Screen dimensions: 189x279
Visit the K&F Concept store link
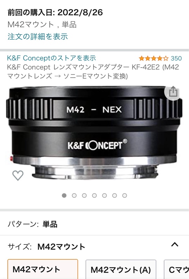tap(51, 58)
